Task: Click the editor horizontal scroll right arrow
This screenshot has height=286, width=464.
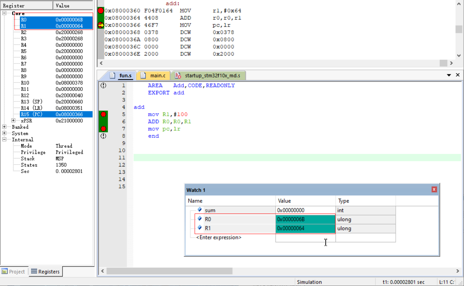Action: [458, 271]
